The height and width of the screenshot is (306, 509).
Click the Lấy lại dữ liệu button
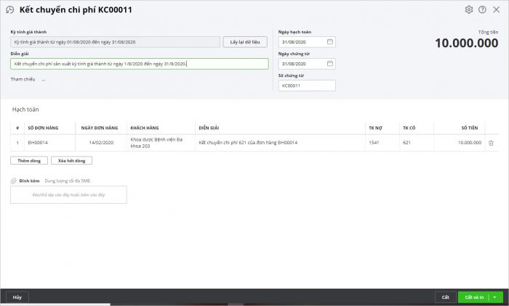click(246, 42)
